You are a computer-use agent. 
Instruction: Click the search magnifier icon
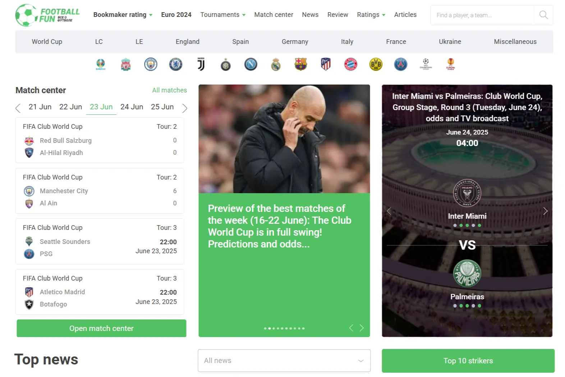tap(543, 15)
